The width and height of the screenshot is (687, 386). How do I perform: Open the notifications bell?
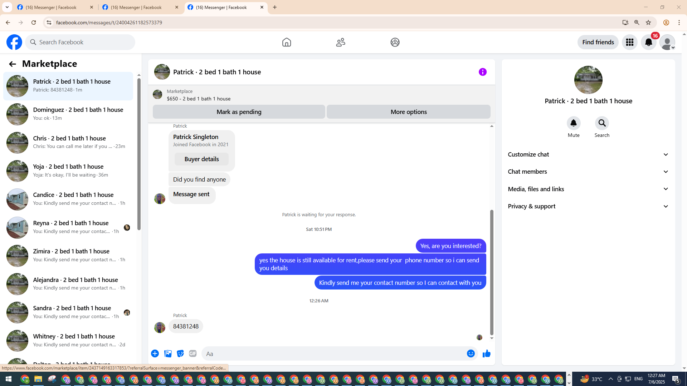(648, 42)
